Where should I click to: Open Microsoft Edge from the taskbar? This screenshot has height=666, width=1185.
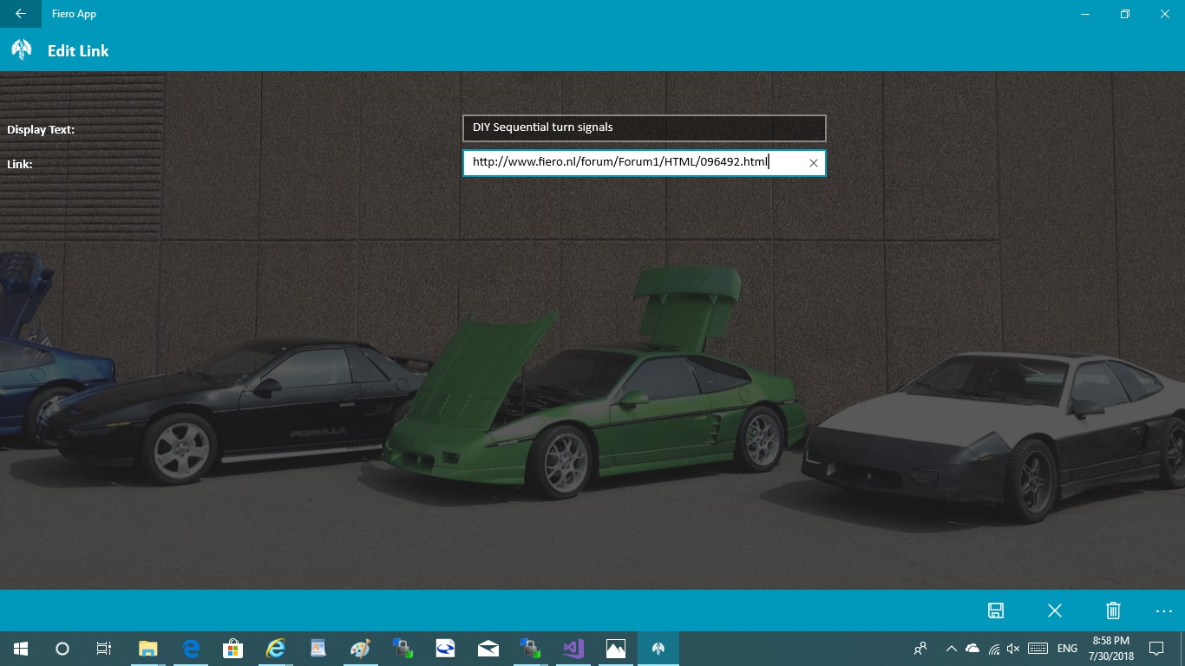pos(191,649)
